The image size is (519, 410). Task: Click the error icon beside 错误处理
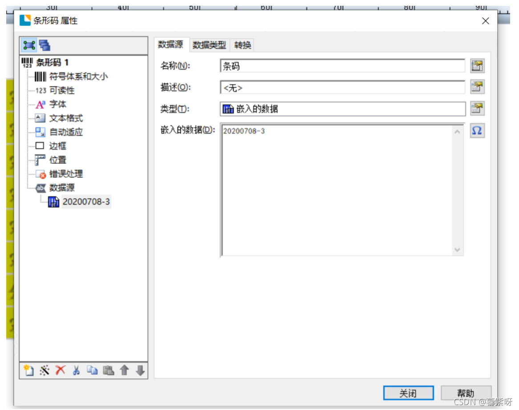pos(41,174)
